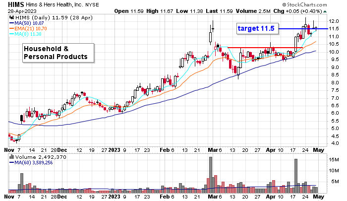347x201 pixels.
Task: Click the EMA(21) 10.70 legend entry
Action: 31,29
